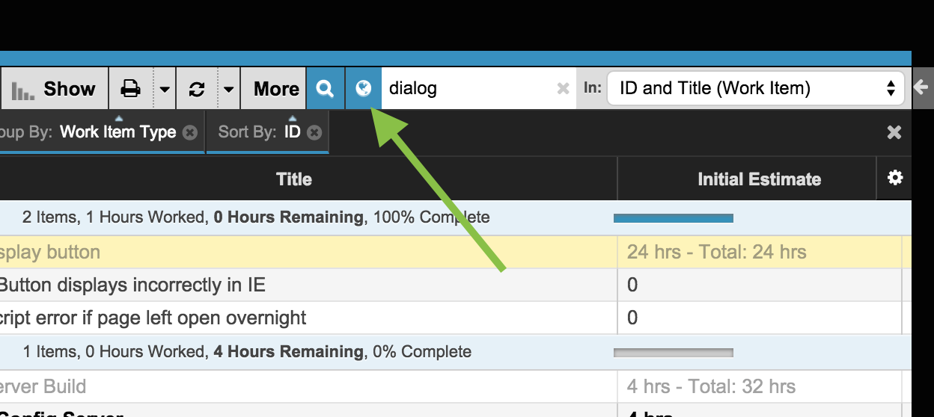
Task: Click the magnifying glass search icon
Action: [325, 88]
